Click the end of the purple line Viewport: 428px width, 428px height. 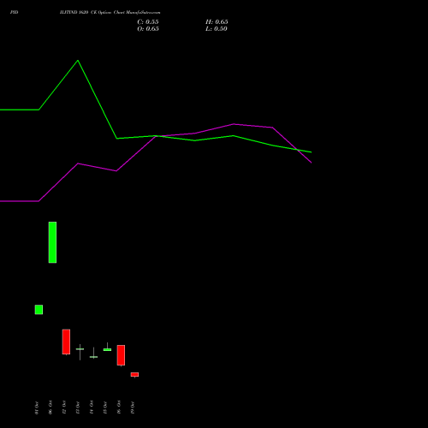coord(311,163)
